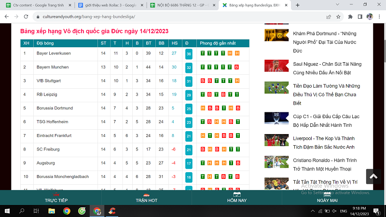The height and width of the screenshot is (217, 386).
Task: Click Leverkusen points badge 36
Action: point(189,54)
